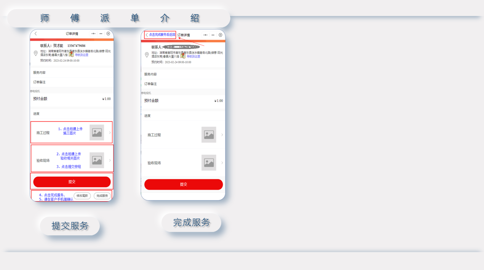This screenshot has height=270, width=484.
Task: Click 联系人 name line in 提交服务 screen
Action: 52,46
